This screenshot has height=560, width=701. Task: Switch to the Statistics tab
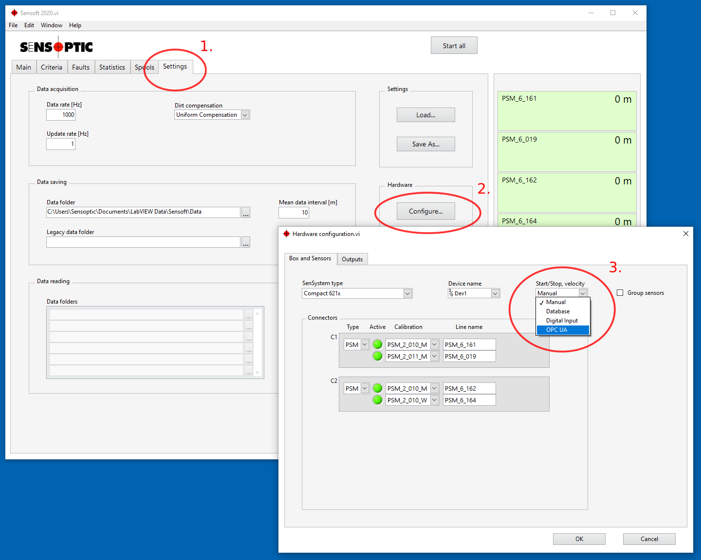coord(112,67)
